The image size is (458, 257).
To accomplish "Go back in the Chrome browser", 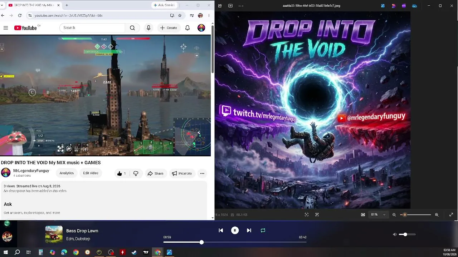I will point(3,15).
